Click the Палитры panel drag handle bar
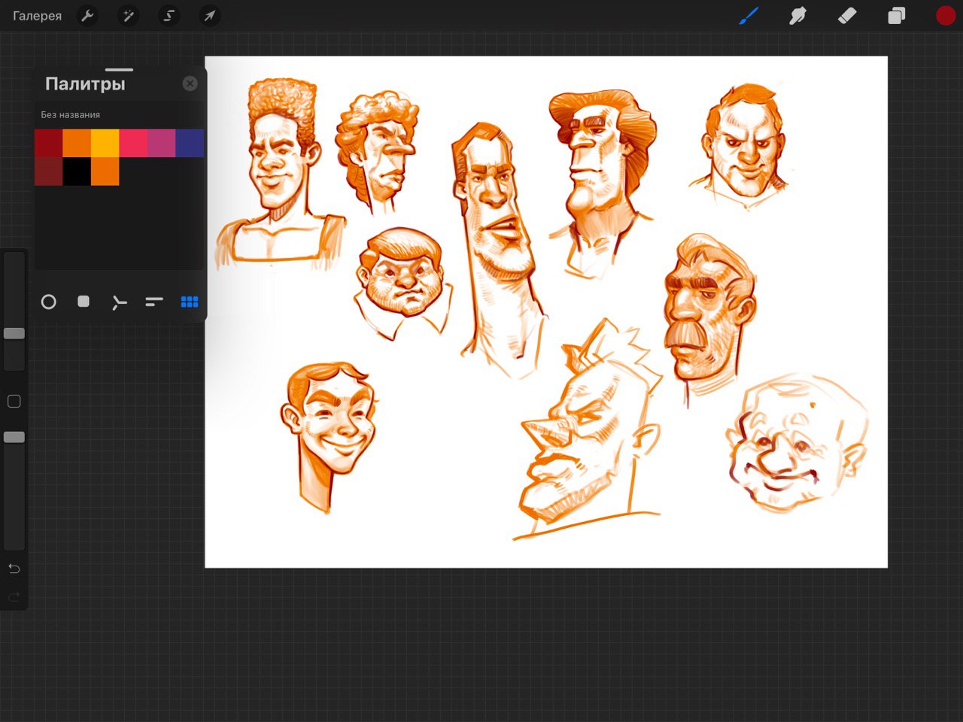This screenshot has height=722, width=963. pos(119,70)
